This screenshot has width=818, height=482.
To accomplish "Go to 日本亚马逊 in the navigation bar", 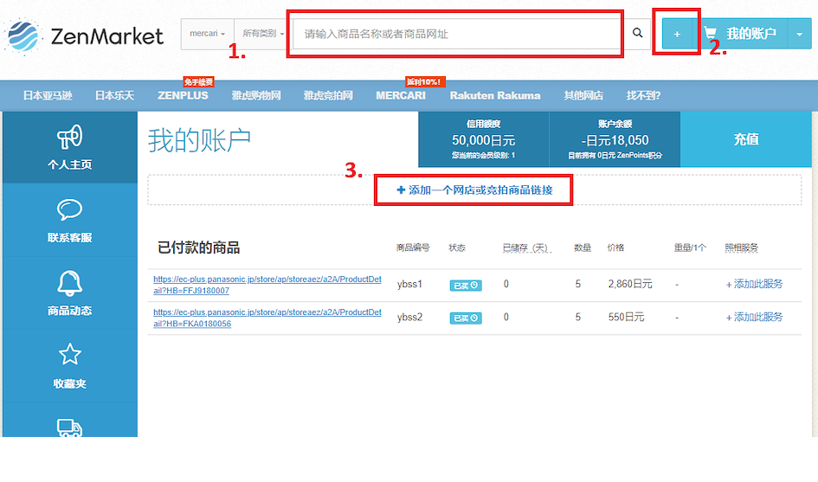I will 48,95.
